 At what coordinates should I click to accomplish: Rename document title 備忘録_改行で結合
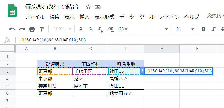(x=52, y=6)
